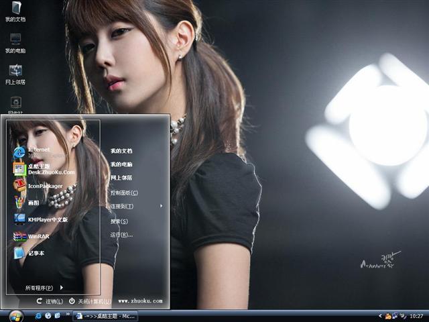Expand the 连接到(T) submenu arrow
The height and width of the screenshot is (322, 429).
(x=162, y=206)
